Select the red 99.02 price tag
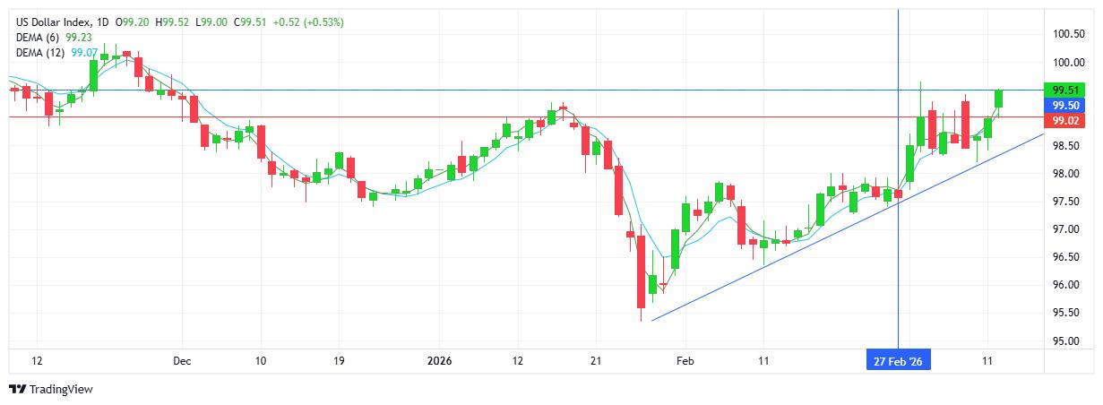This screenshot has height=405, width=1103. pyautogui.click(x=1064, y=120)
